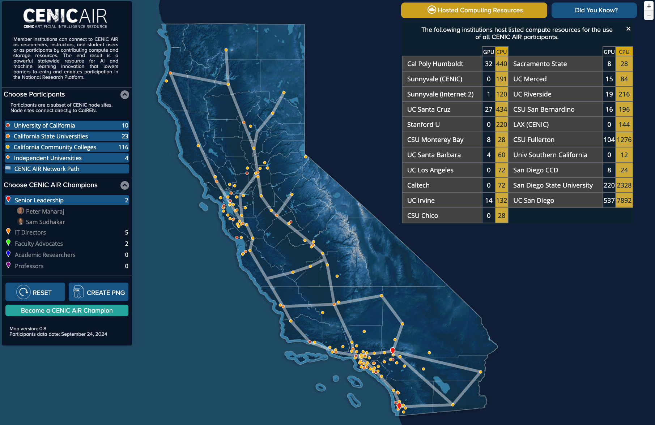
Task: Toggle IT Directors champions
Action: coord(67,232)
